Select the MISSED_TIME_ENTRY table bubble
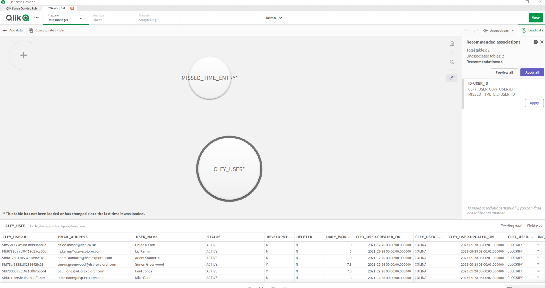 [210, 78]
